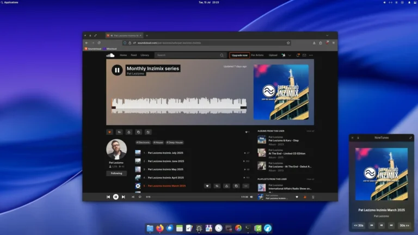Open SoundCloud notifications bell
The height and width of the screenshot is (235, 418).
pos(298,55)
